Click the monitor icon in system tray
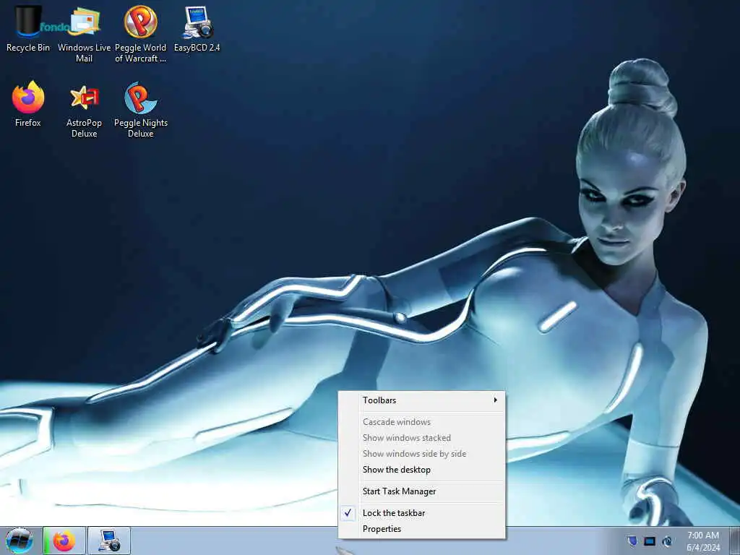Image resolution: width=740 pixels, height=555 pixels. pyautogui.click(x=650, y=541)
